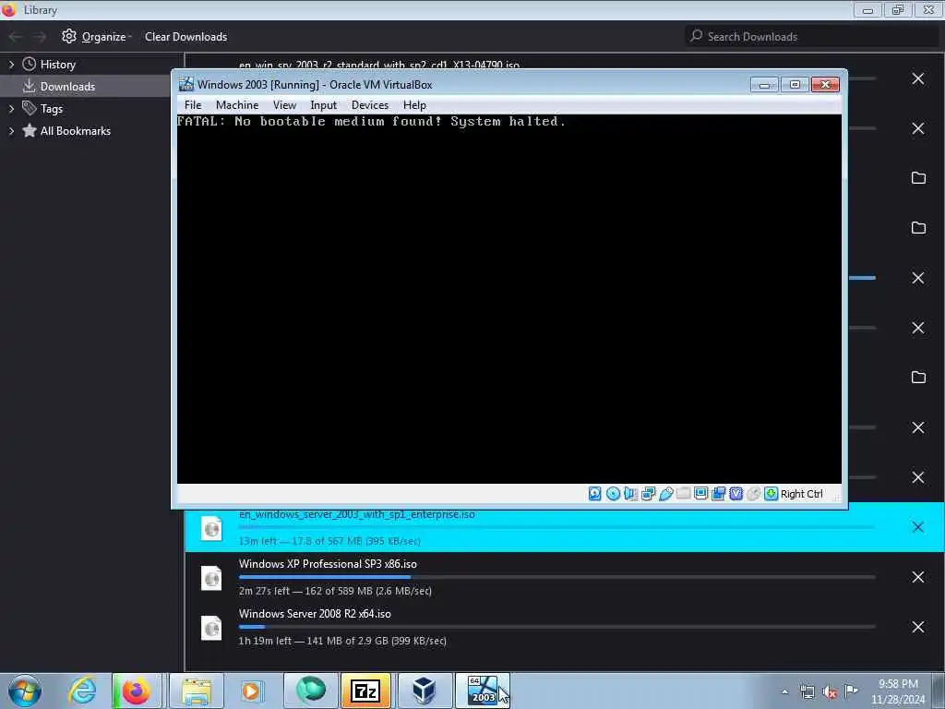The width and height of the screenshot is (945, 709).
Task: Click the Windows 2003 VM taskbar button
Action: [x=483, y=691]
